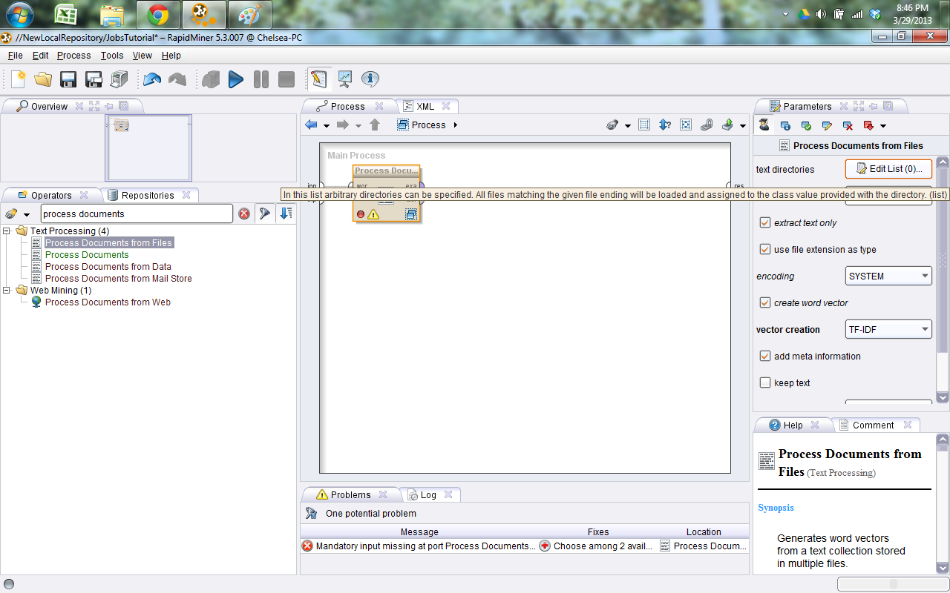Stop the current process

[x=286, y=79]
